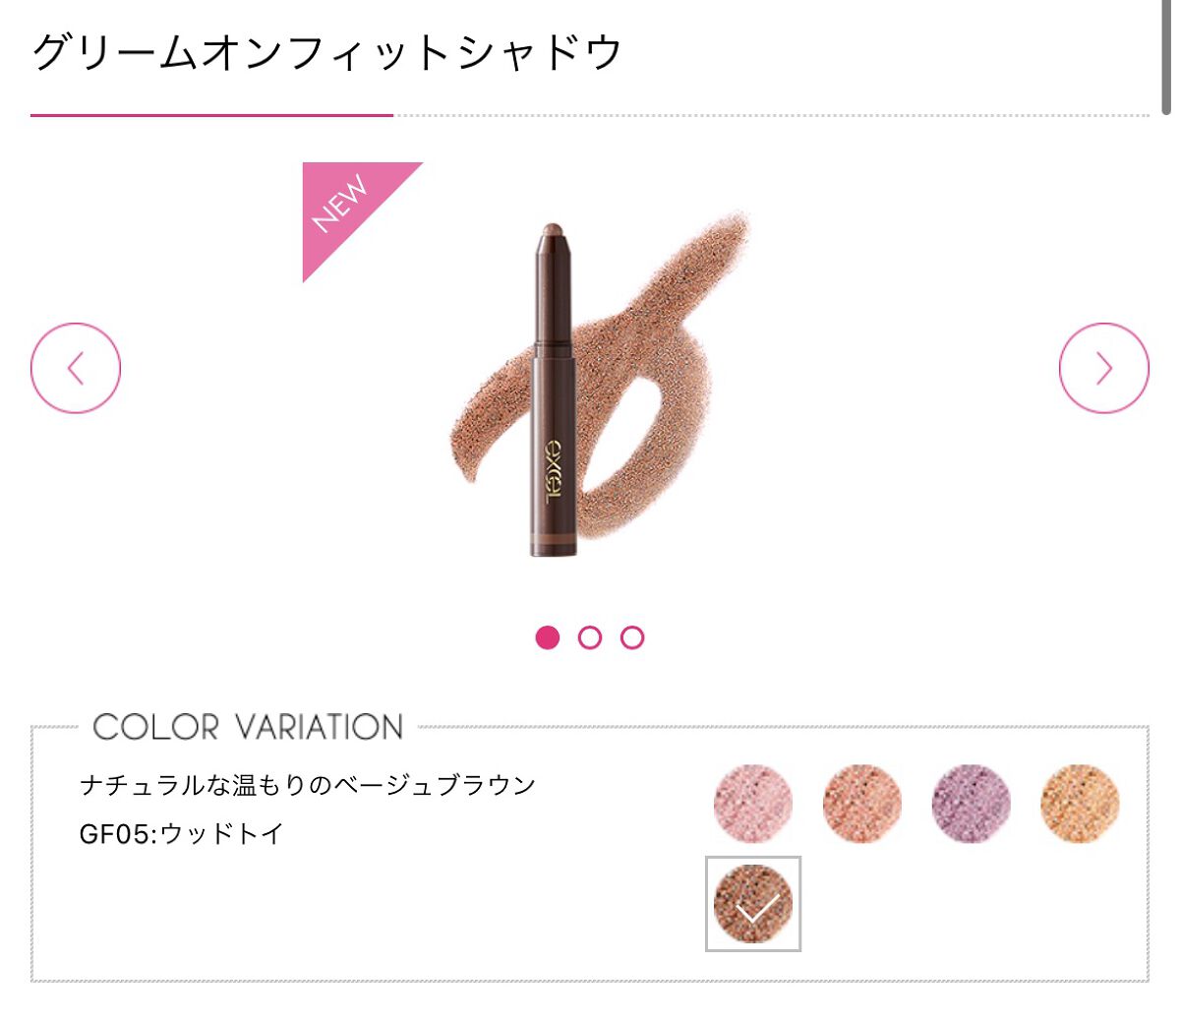Select the third carousel dot indicator
The image size is (1180, 1023).
coord(632,637)
